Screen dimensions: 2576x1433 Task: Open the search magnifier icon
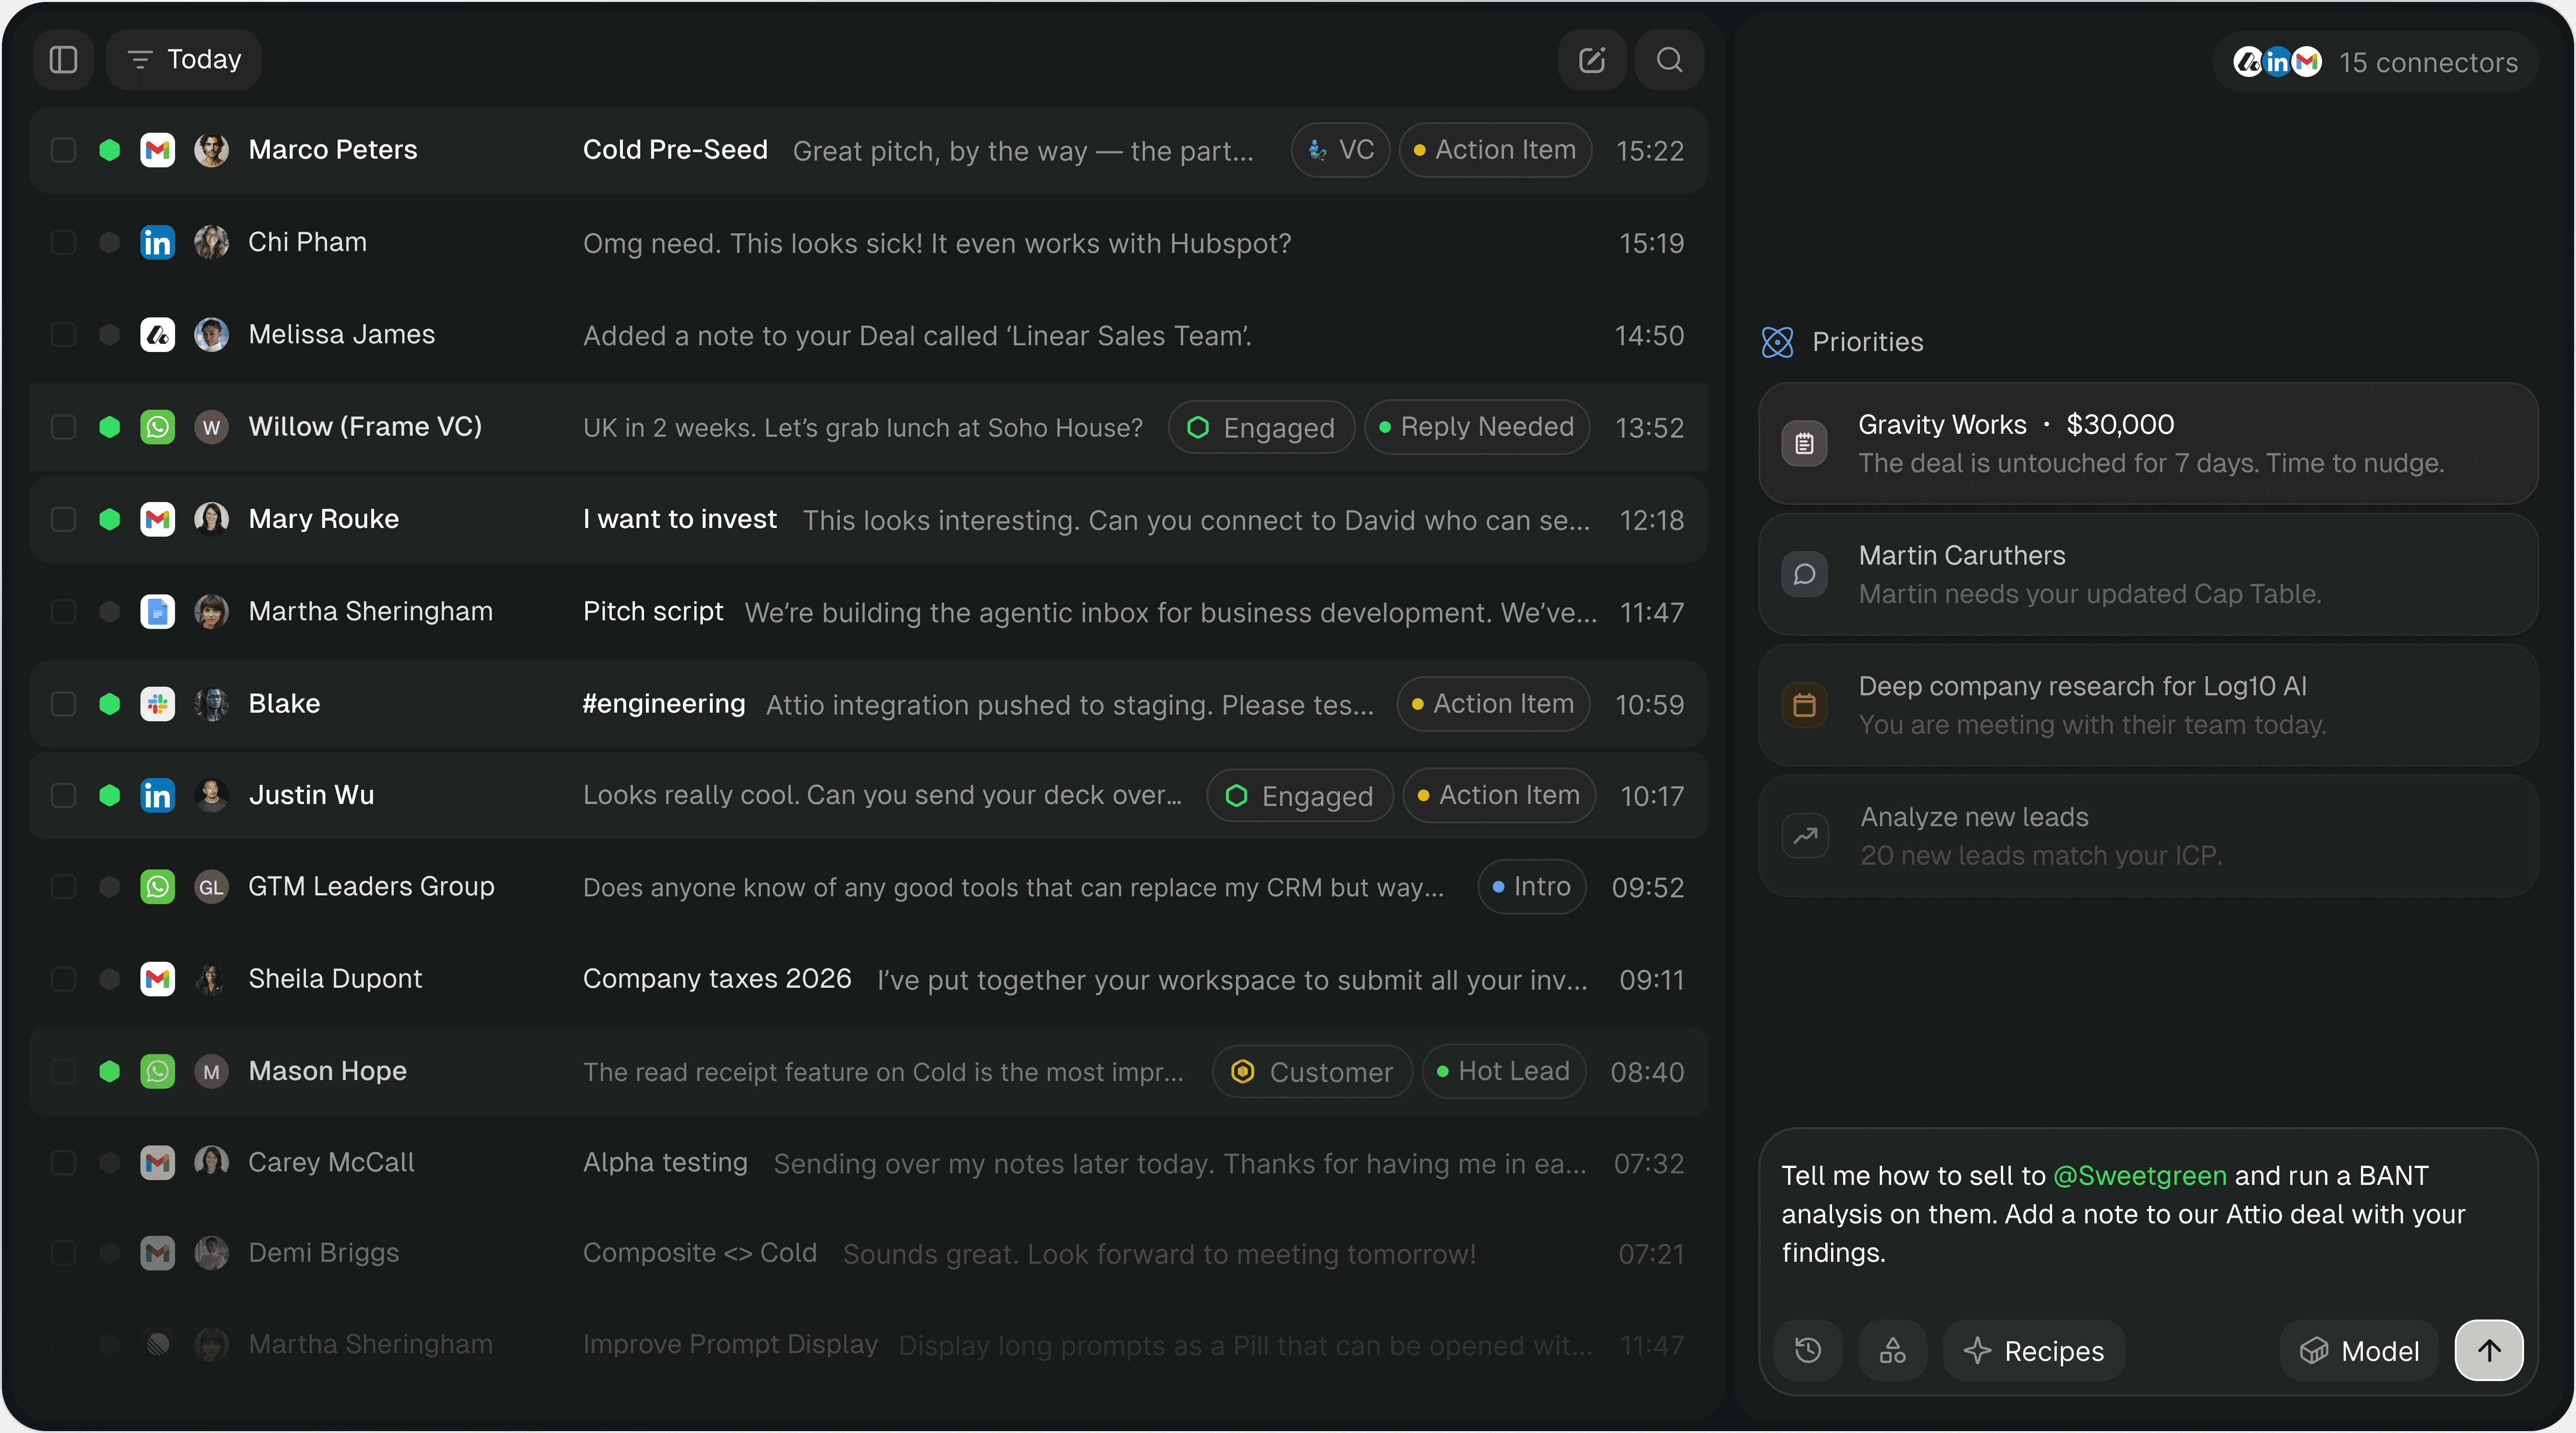point(1669,60)
